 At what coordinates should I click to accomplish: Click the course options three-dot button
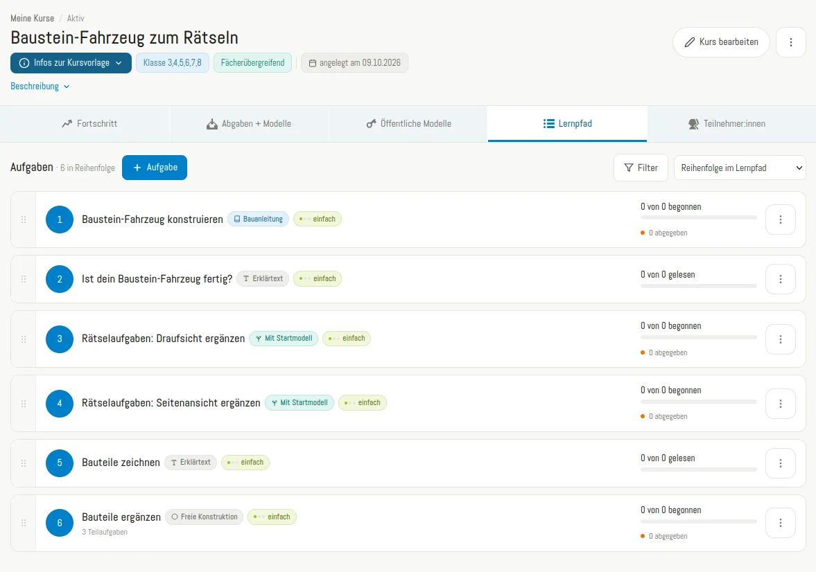click(x=790, y=42)
